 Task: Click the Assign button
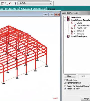coord(85,99)
